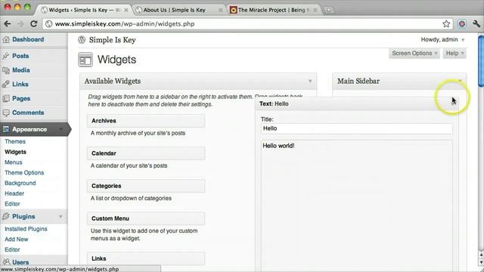Open the Editor link under Plugins
Image resolution: width=484 pixels, height=272 pixels.
pyautogui.click(x=12, y=249)
